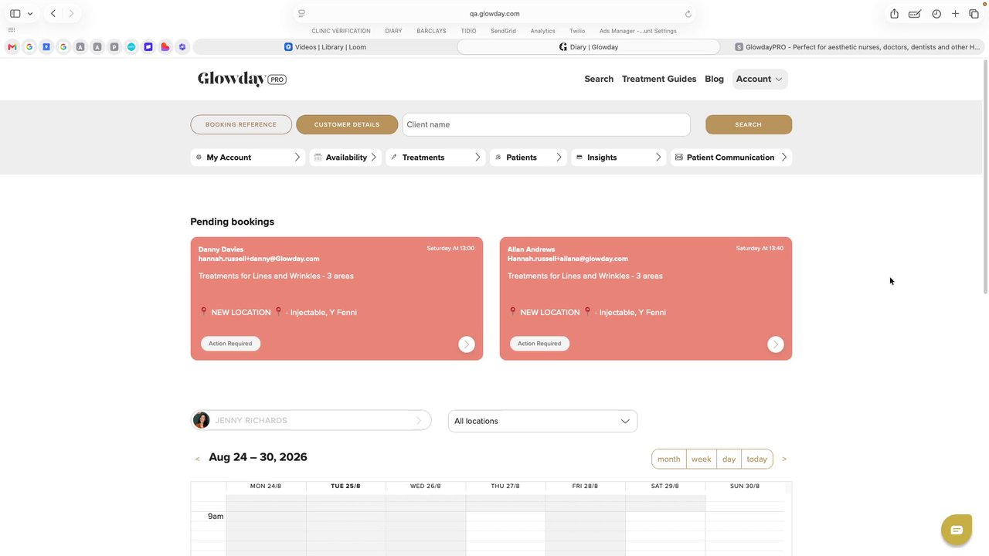The height and width of the screenshot is (556, 989).
Task: Open the All locations dropdown
Action: [x=542, y=421]
